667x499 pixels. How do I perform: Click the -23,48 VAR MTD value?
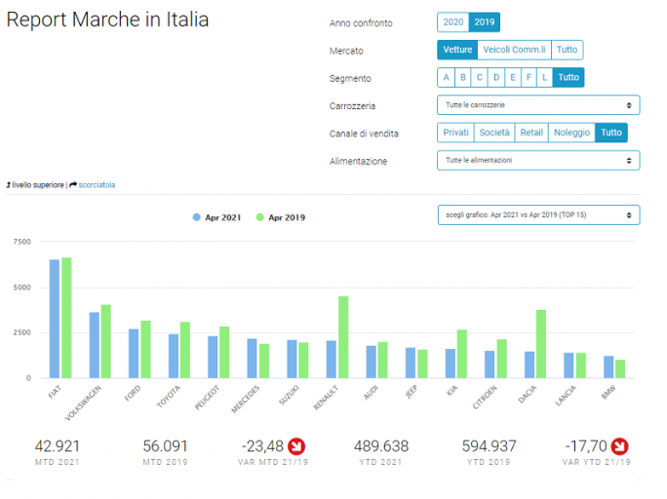click(262, 446)
